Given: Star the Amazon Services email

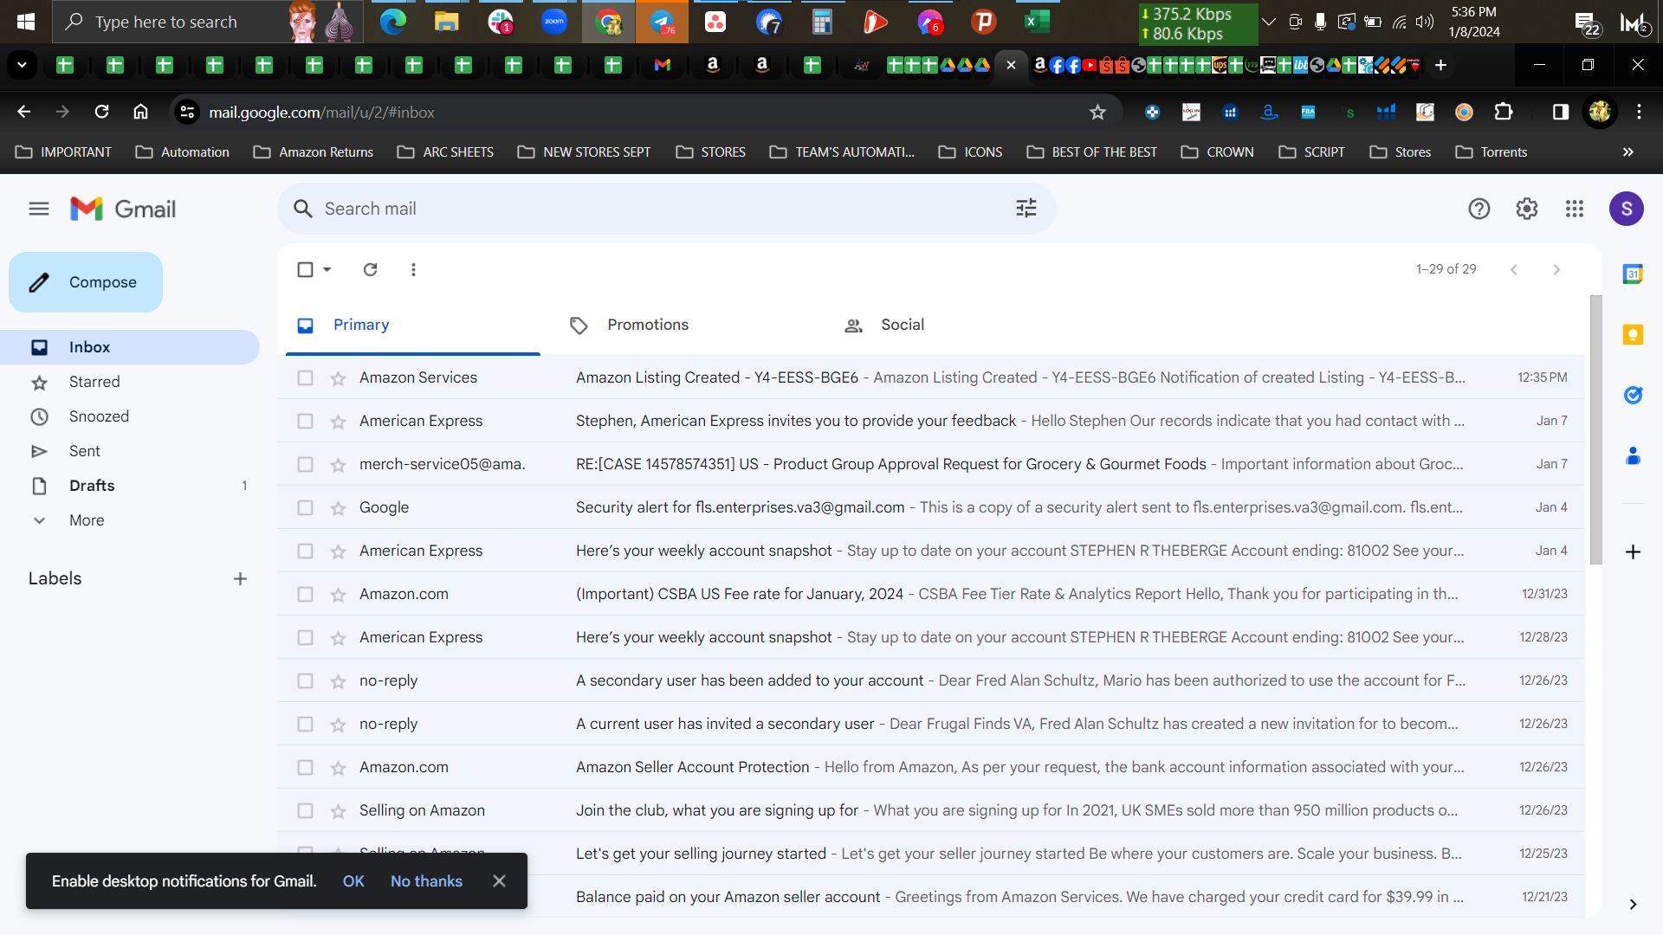Looking at the screenshot, I should click(338, 378).
